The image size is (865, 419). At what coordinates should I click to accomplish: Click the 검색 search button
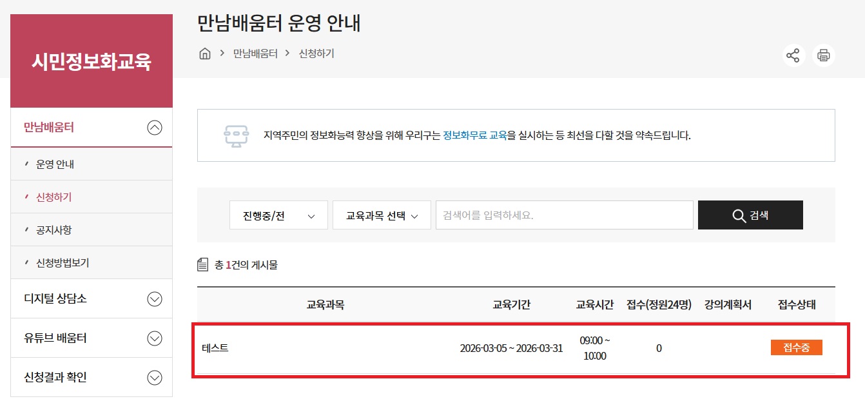point(750,215)
